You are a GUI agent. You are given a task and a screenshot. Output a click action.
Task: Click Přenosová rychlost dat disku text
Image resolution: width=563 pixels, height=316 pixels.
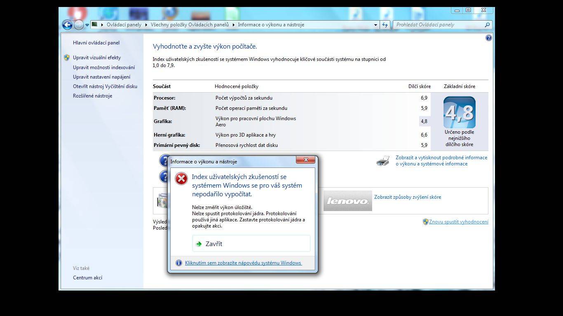tap(246, 145)
